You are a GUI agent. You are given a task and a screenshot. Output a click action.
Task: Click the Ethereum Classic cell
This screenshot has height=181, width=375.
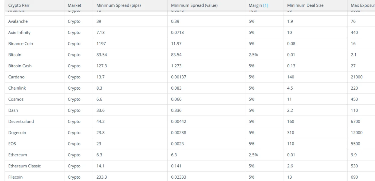(x=24, y=166)
